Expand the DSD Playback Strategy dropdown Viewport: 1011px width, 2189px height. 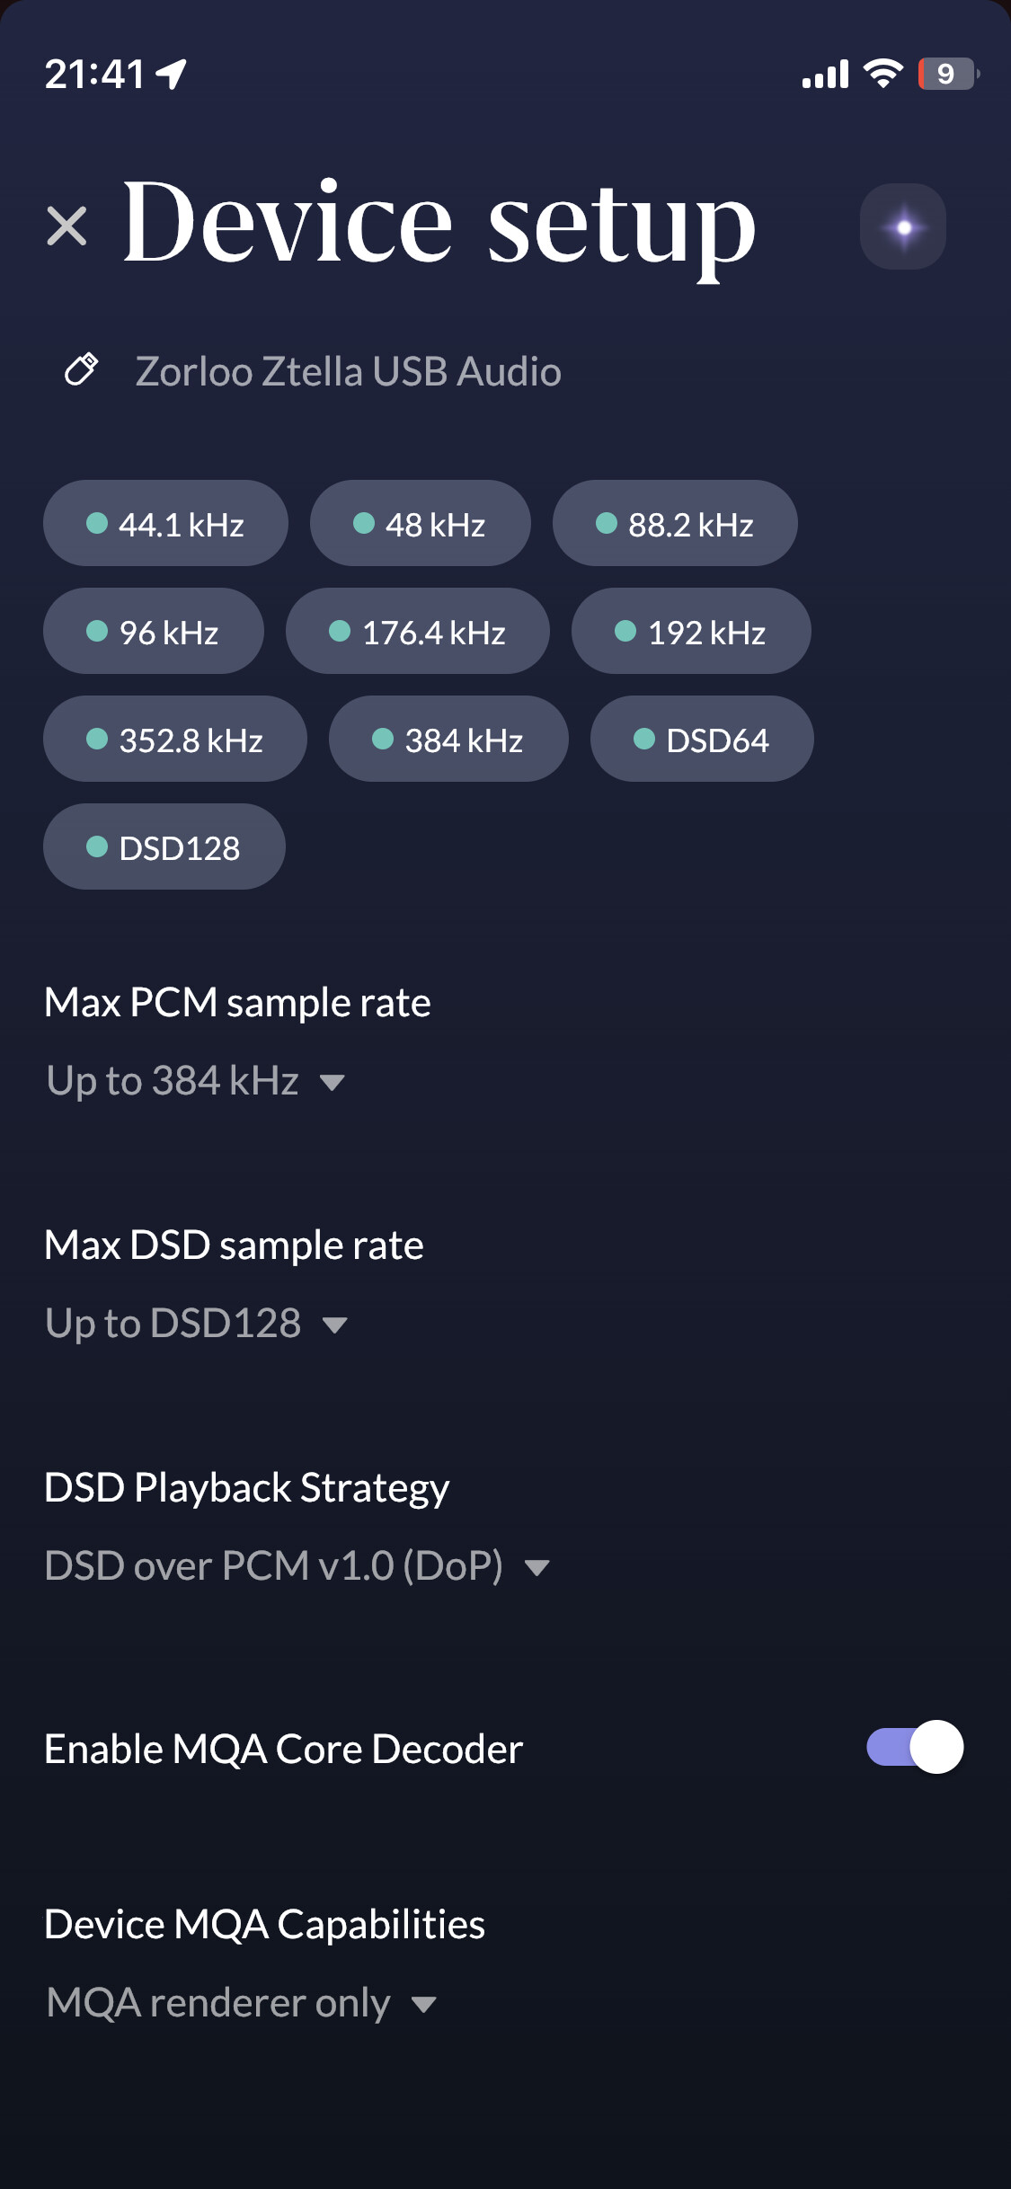click(297, 1566)
